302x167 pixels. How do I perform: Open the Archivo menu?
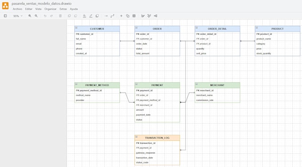click(x=17, y=9)
